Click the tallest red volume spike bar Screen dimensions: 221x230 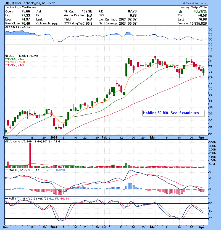coord(30,155)
